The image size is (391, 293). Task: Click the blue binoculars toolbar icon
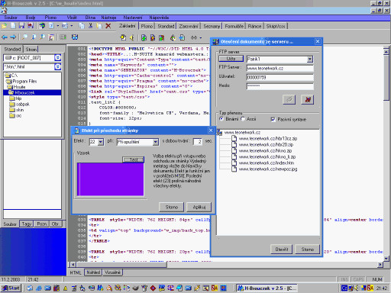(x=75, y=37)
